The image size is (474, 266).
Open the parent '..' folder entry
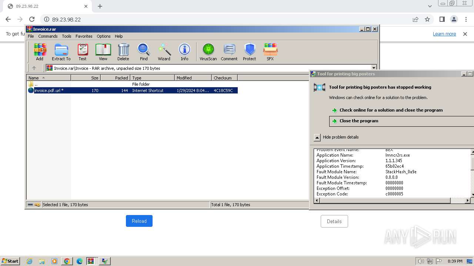click(x=33, y=84)
